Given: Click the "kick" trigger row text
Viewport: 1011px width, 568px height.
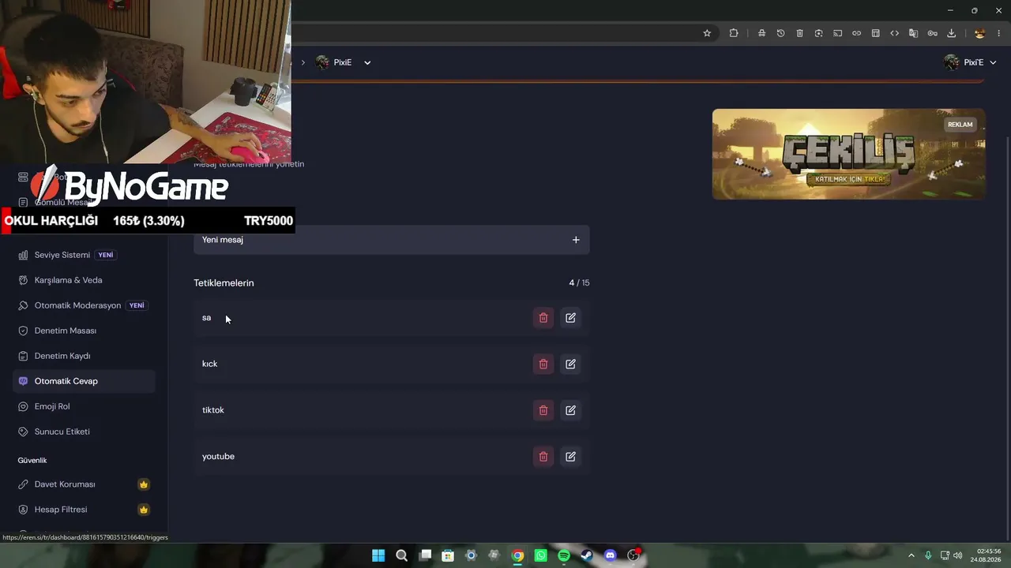Looking at the screenshot, I should click(x=209, y=364).
